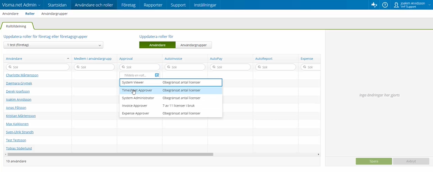The width and height of the screenshot is (433, 172).
Task: Focus the Medlem i användargrupp search field
Action: [x=94, y=67]
